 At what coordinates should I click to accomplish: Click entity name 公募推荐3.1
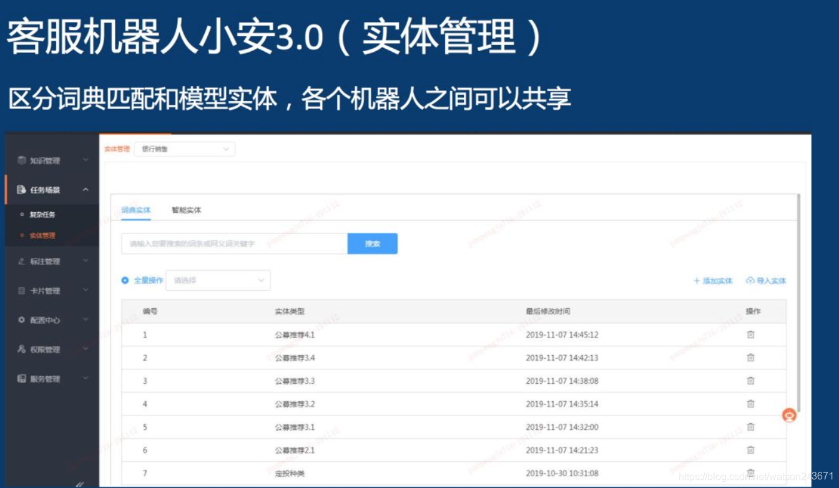(295, 427)
